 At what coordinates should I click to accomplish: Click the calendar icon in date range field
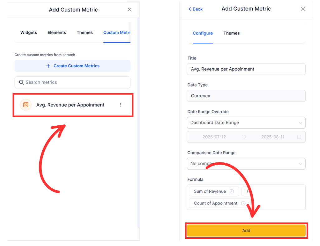299,137
